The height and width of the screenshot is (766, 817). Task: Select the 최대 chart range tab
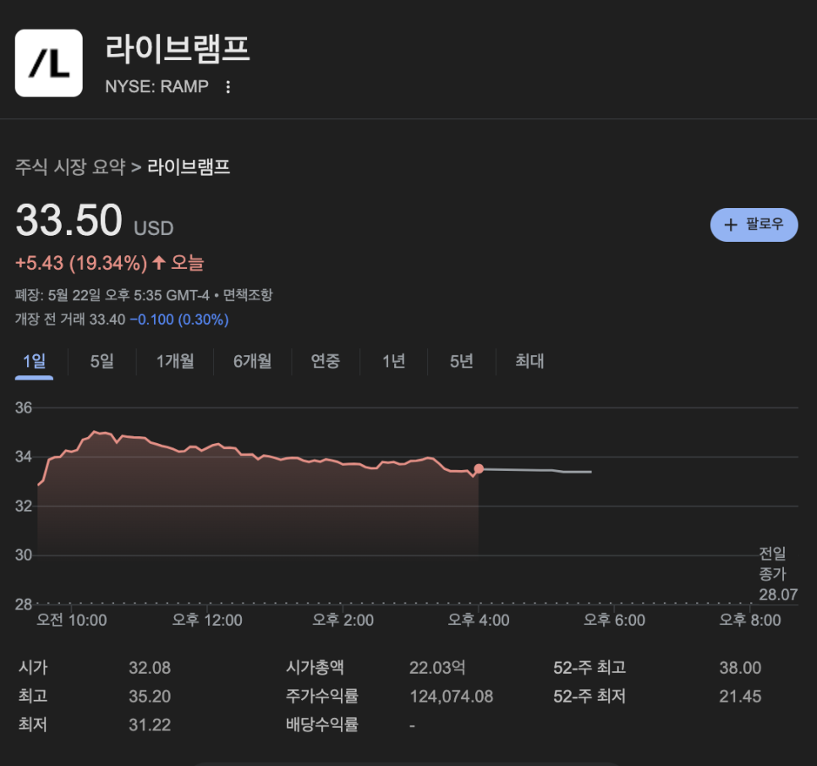[x=529, y=361]
